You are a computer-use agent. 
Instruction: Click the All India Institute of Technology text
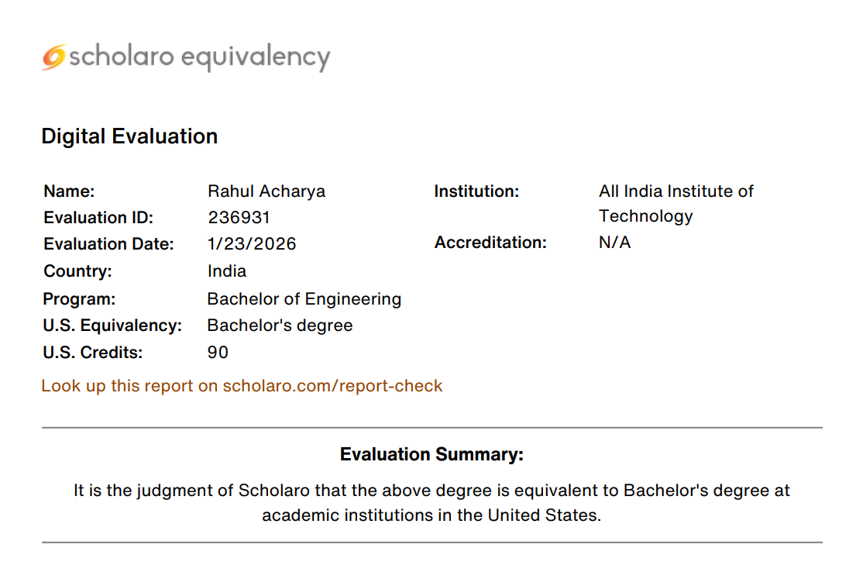pyautogui.click(x=676, y=203)
